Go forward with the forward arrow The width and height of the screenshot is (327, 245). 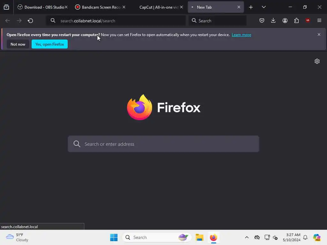point(19,21)
